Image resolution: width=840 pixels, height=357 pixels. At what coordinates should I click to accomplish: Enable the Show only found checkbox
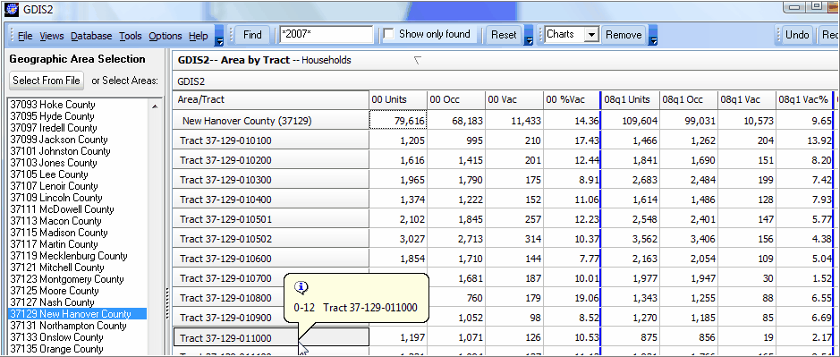(388, 34)
